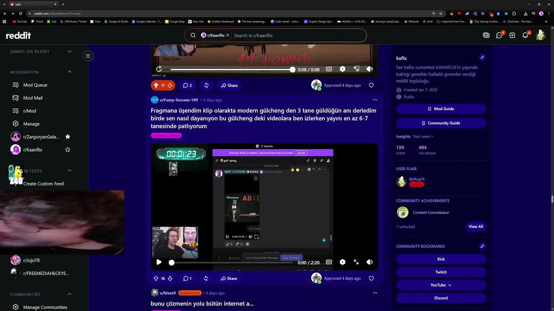
Task: Open the Discord community bookmark
Action: coord(441,298)
